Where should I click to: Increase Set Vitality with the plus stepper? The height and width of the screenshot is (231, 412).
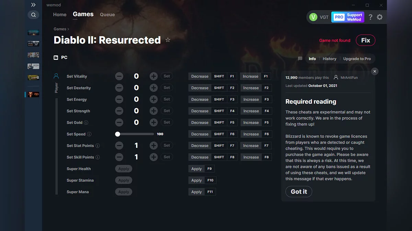[153, 76]
